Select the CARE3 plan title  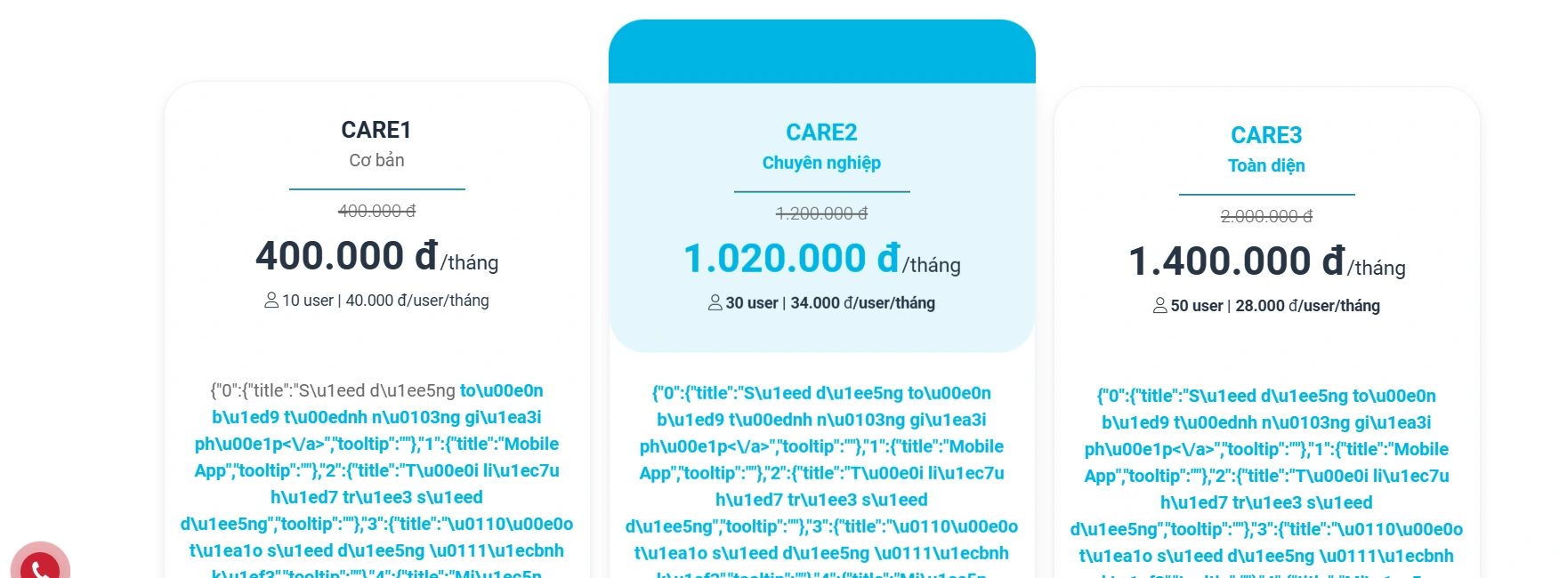pos(1266,135)
